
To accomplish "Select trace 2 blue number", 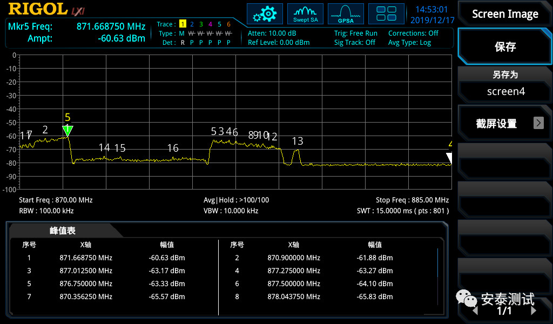I will coord(192,24).
